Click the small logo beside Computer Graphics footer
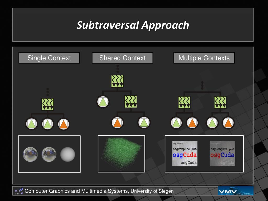Viewport: 268px width, 201px height. pyautogui.click(x=19, y=191)
